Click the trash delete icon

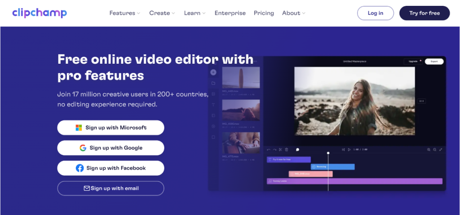coord(287,149)
